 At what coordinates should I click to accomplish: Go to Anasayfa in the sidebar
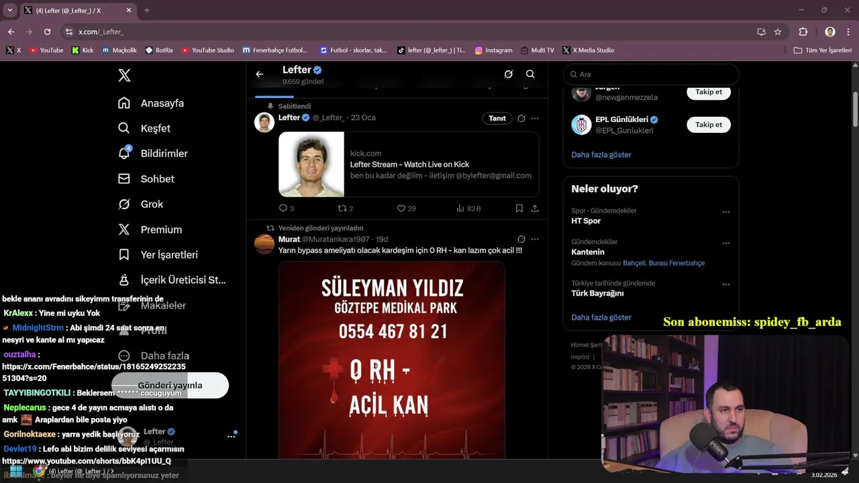tap(151, 103)
